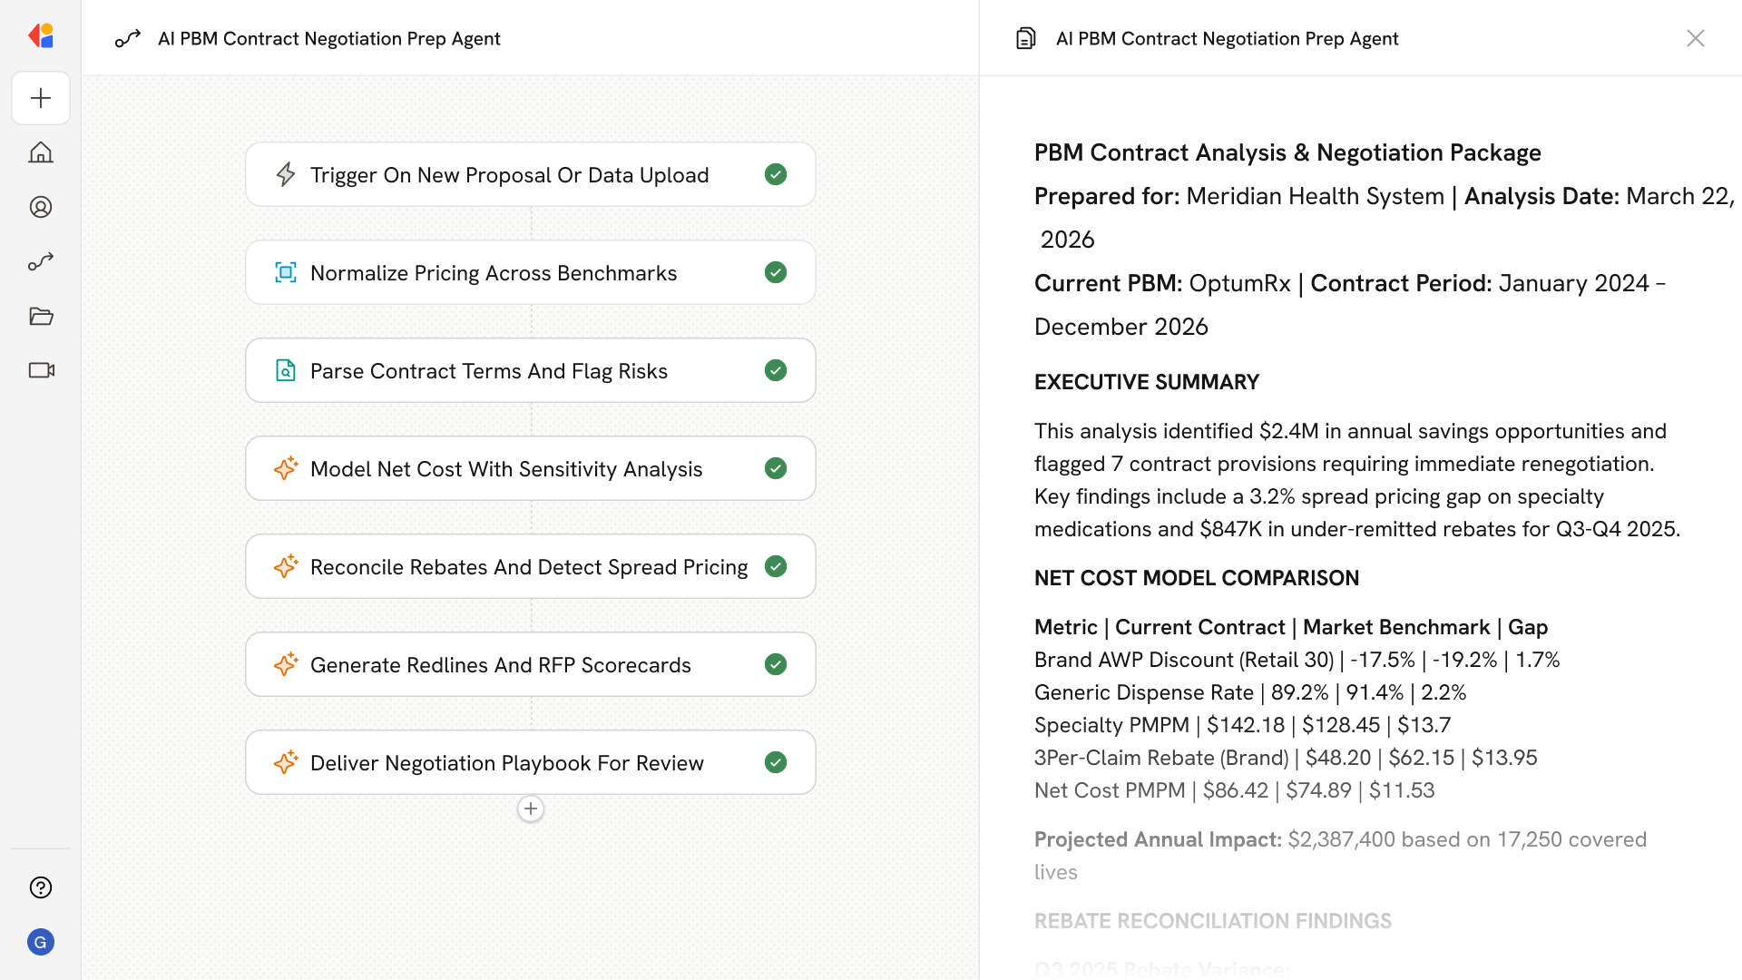Close the negotiation package side panel
Screen dimensions: 1742x980
[1695, 38]
